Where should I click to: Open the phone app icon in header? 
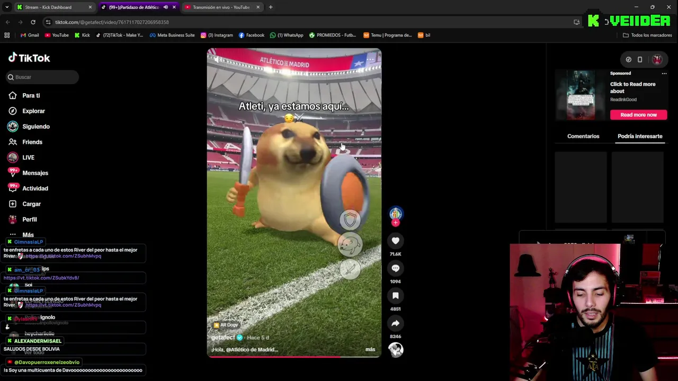(640, 59)
